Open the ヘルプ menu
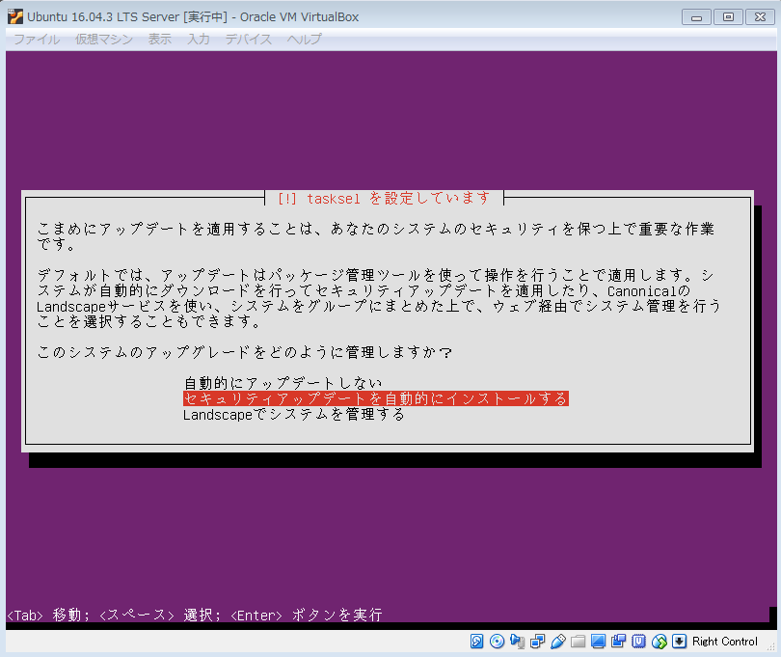781x657 pixels. tap(304, 40)
